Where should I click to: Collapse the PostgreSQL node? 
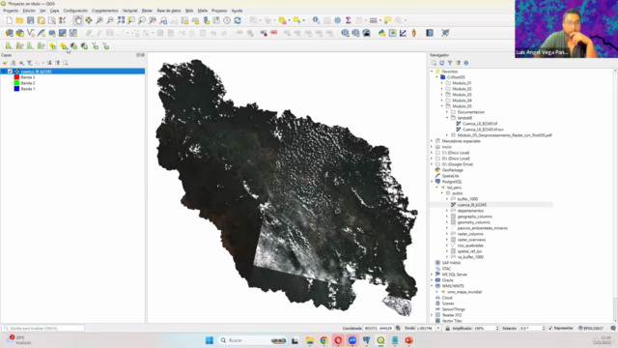click(432, 182)
